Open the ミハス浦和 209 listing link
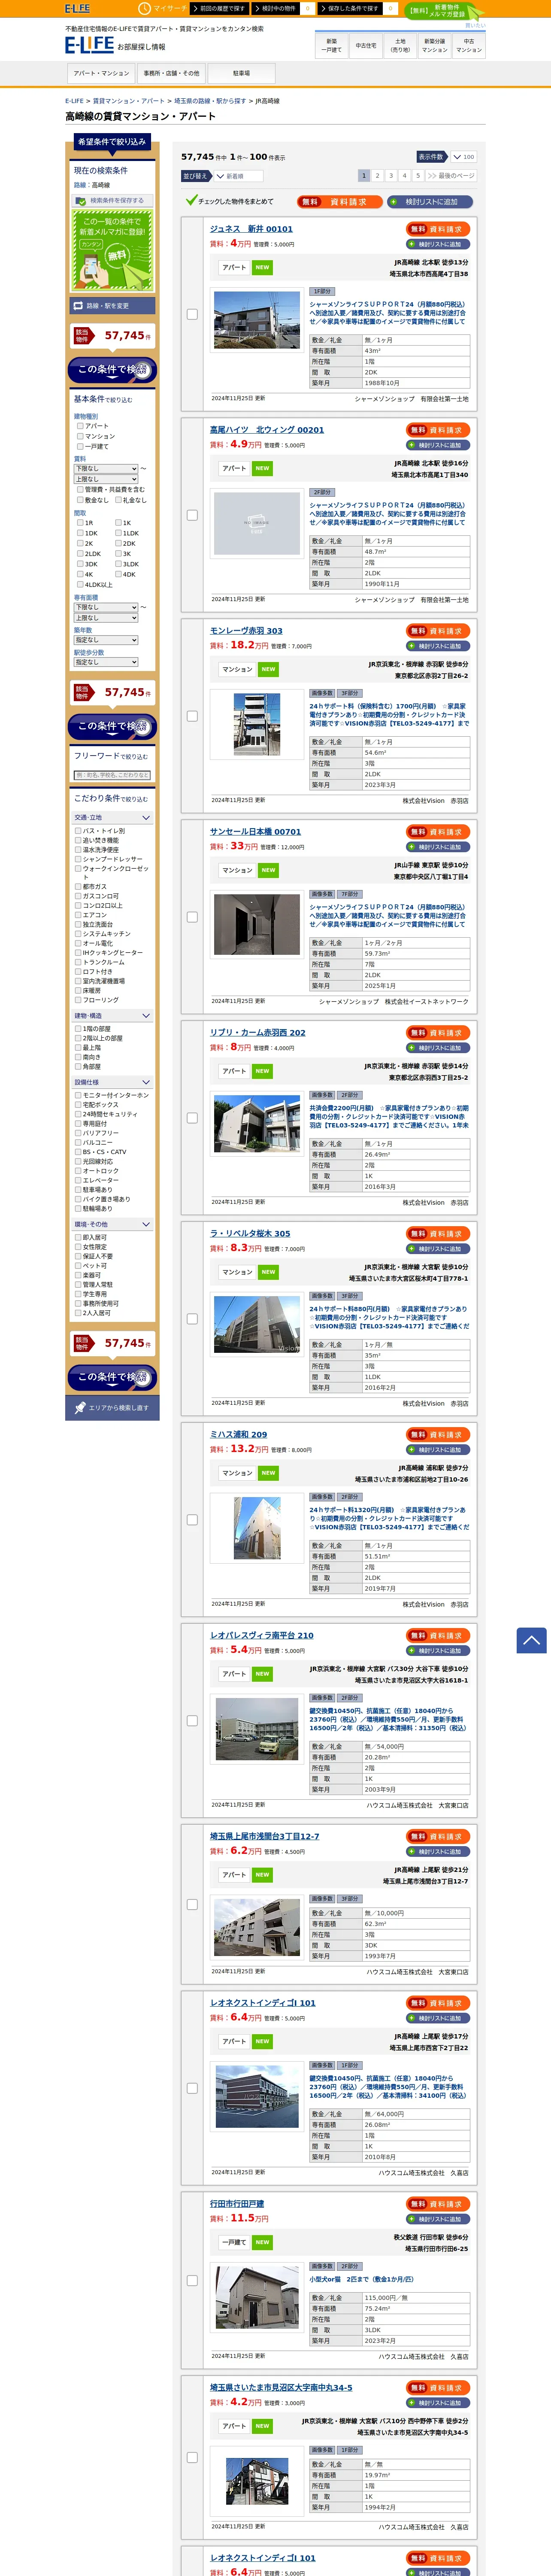This screenshot has width=551, height=2576. point(238,1435)
